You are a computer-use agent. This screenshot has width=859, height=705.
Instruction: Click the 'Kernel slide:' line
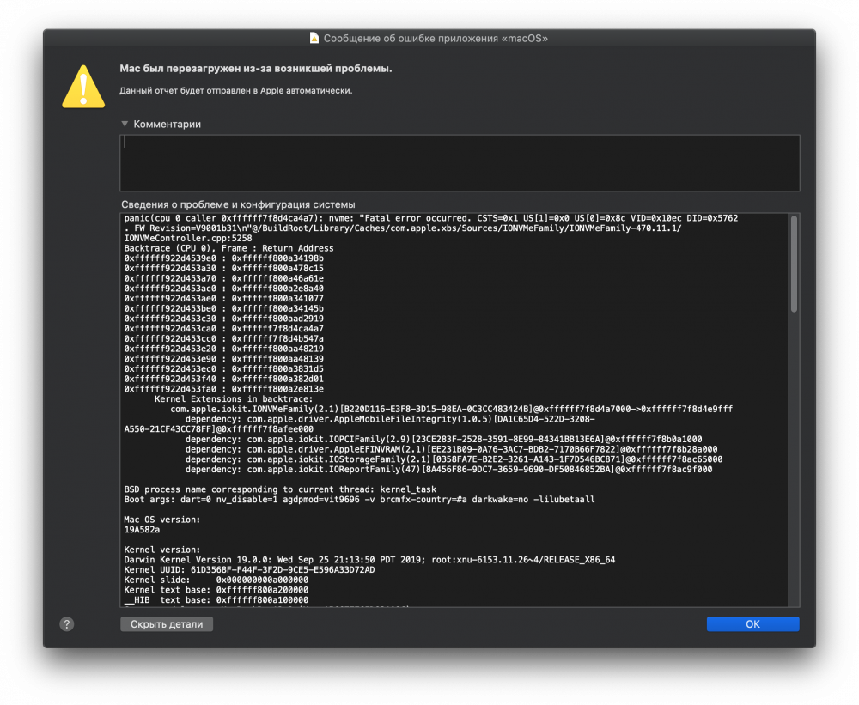pyautogui.click(x=216, y=580)
